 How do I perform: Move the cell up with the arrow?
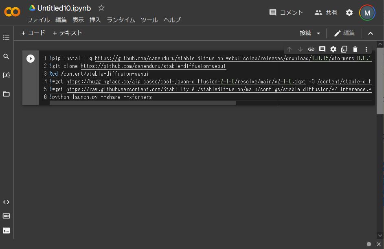[x=289, y=49]
